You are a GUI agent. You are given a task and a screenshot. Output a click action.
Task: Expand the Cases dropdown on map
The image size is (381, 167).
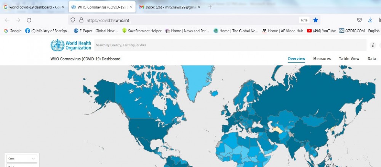click(21, 158)
